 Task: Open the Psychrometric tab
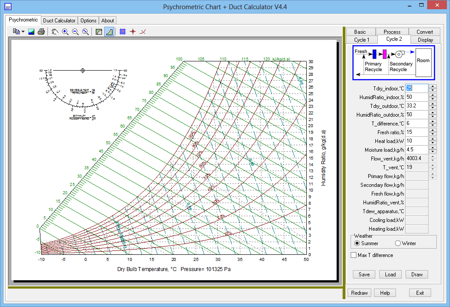[23, 20]
